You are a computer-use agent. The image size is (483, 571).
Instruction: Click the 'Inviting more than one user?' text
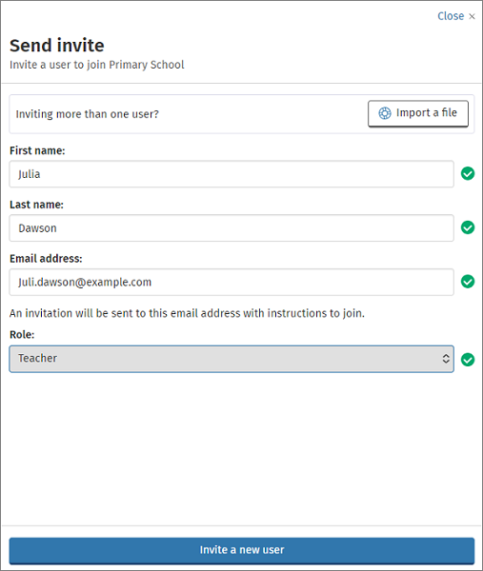87,114
